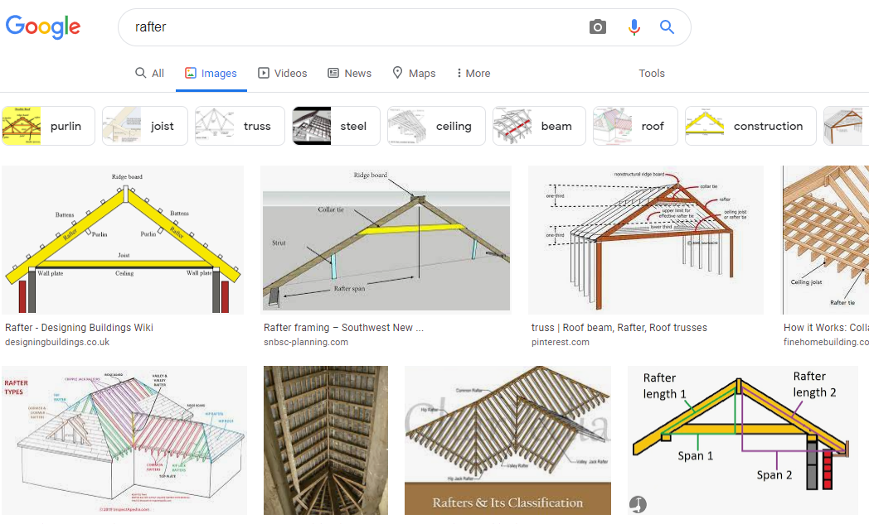
Task: Open 'truss | Roof beam, Rafter, Roof trusses'
Action: click(619, 328)
